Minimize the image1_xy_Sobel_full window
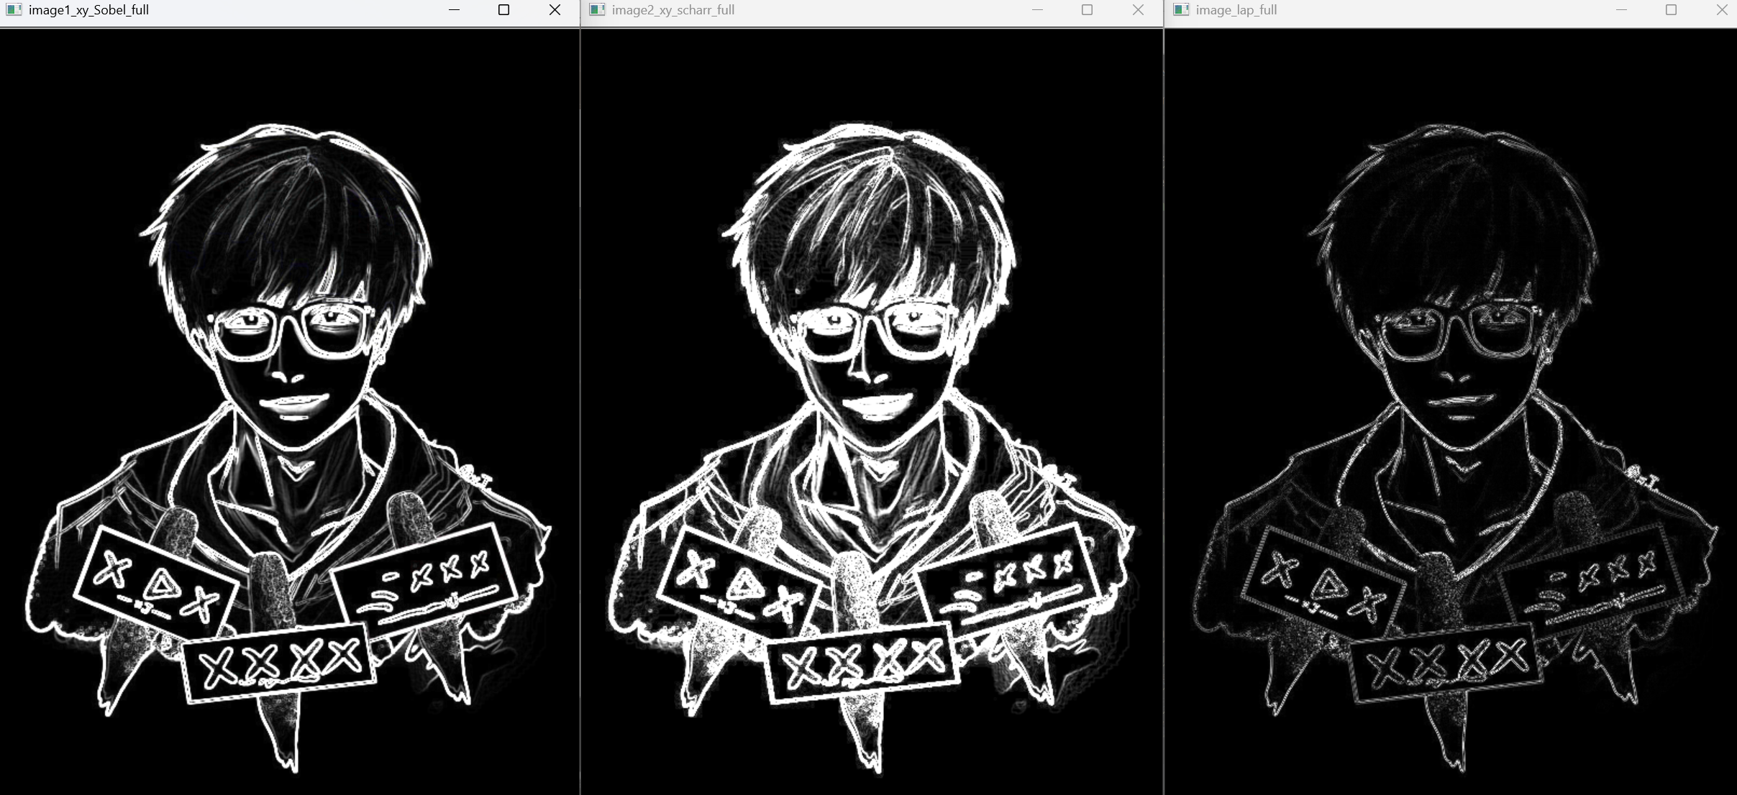The width and height of the screenshot is (1737, 795). [454, 10]
